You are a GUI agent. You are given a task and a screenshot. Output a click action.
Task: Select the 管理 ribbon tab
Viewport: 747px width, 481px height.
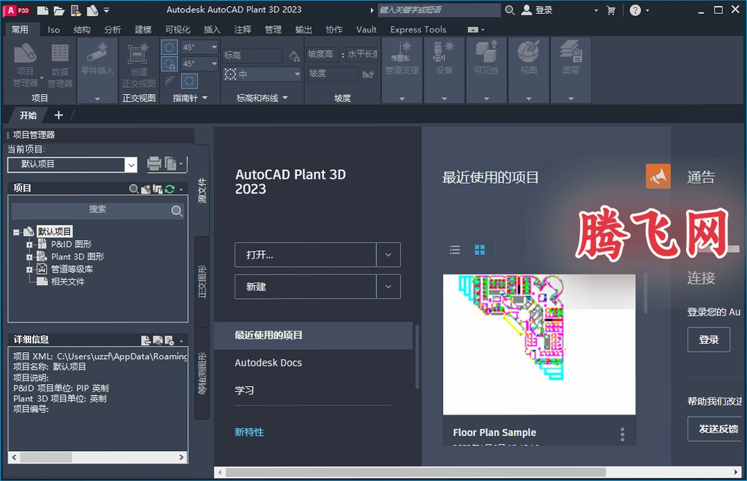point(273,30)
